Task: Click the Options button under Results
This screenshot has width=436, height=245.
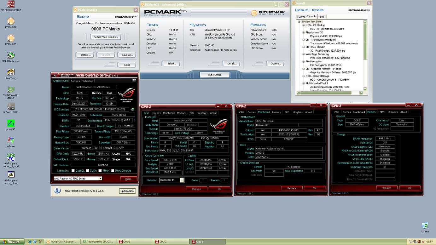Action: (x=276, y=63)
